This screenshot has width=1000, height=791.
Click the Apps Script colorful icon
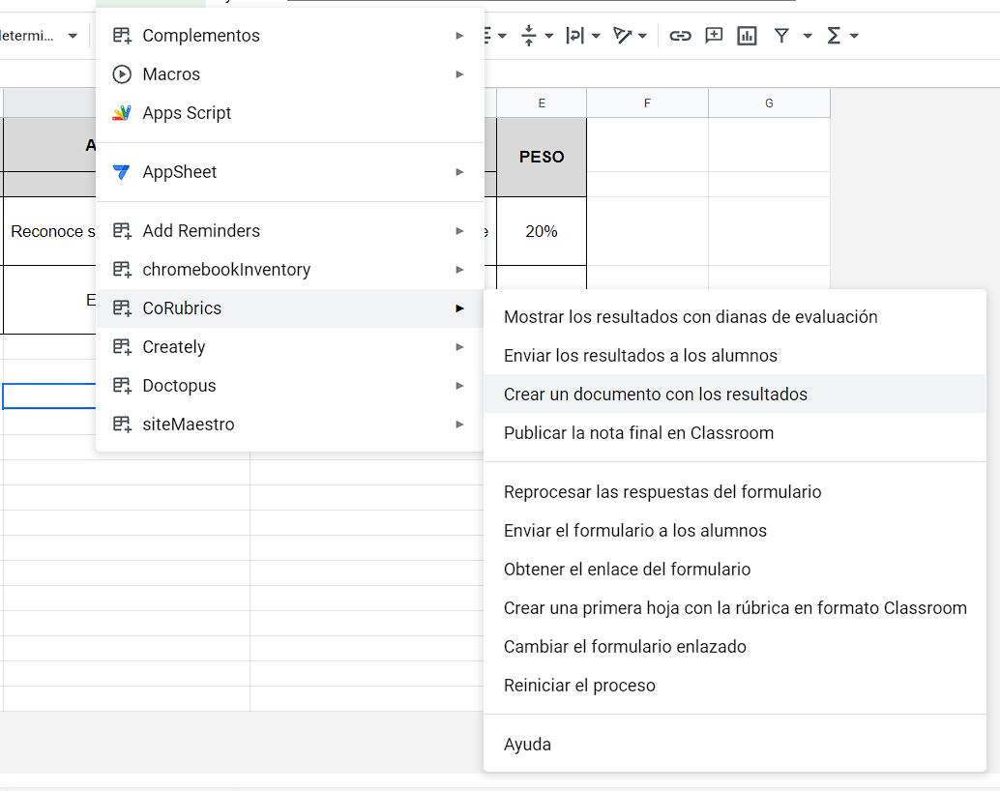coord(122,113)
